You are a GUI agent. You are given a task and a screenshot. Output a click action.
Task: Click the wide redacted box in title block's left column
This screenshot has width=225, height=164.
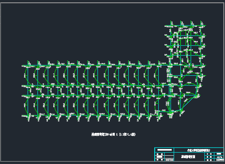click(159, 157)
